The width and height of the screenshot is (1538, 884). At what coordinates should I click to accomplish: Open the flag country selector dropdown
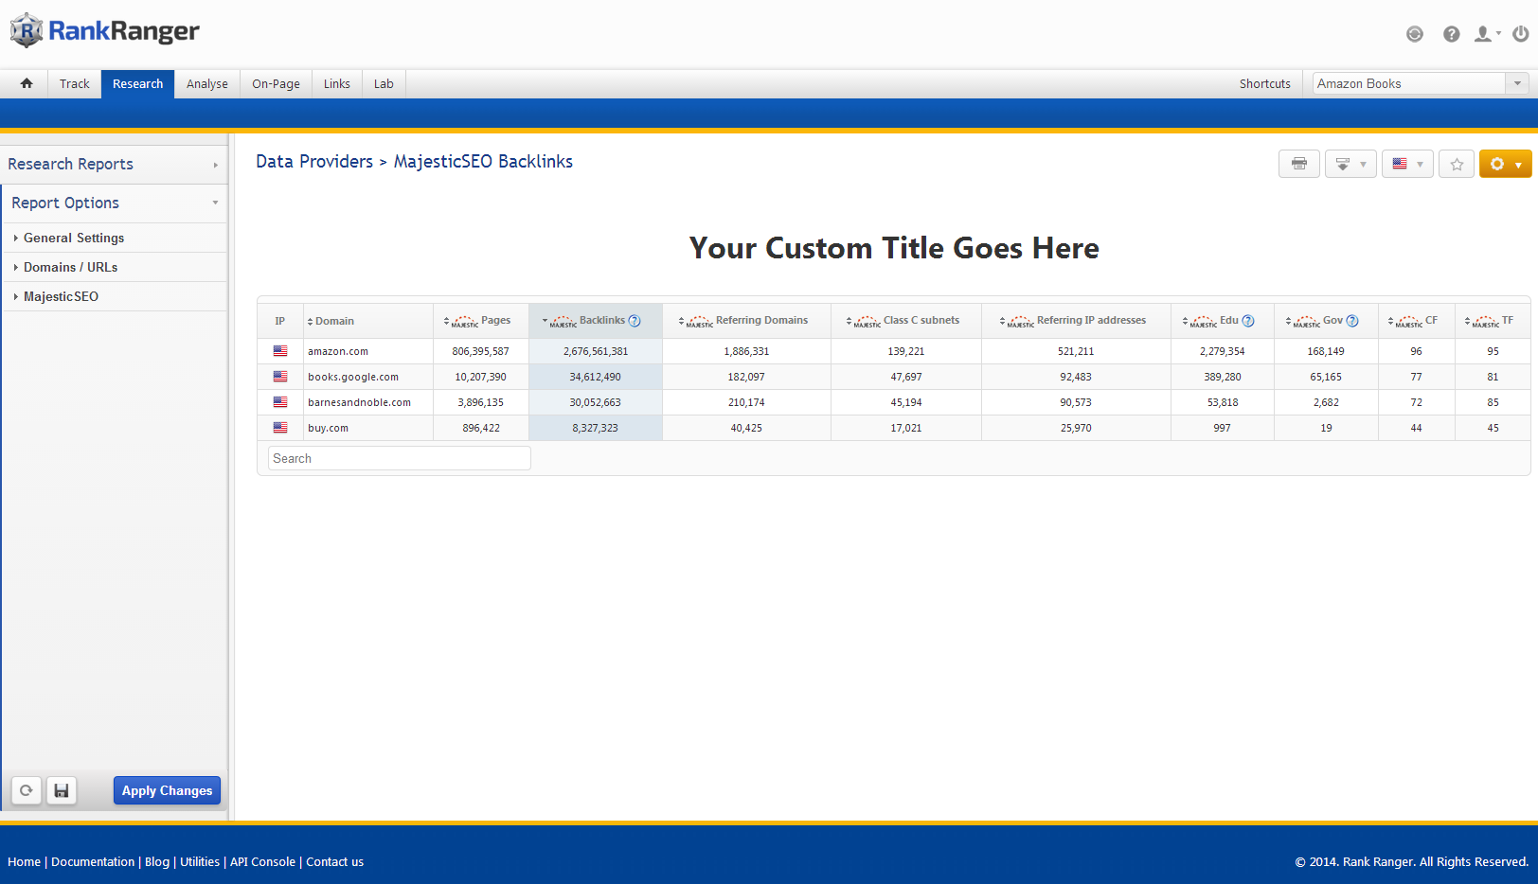point(1406,164)
